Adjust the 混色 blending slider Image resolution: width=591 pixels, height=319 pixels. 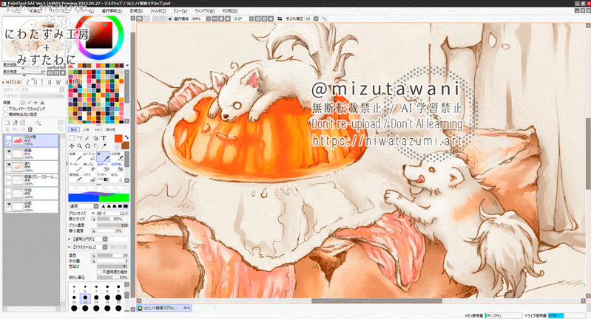pos(112,255)
